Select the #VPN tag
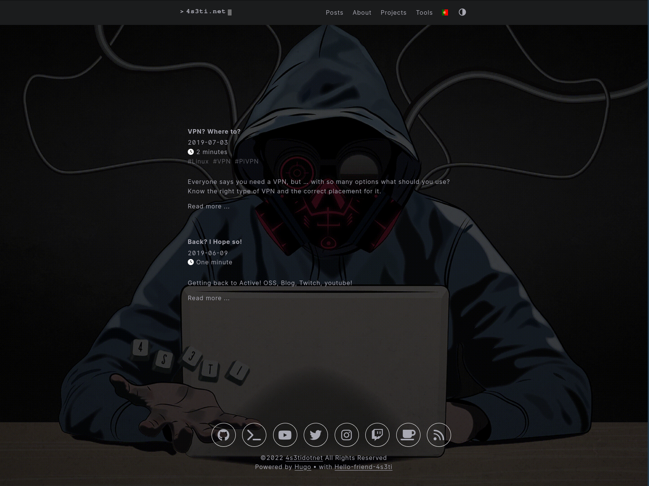The image size is (649, 486). [x=221, y=161]
